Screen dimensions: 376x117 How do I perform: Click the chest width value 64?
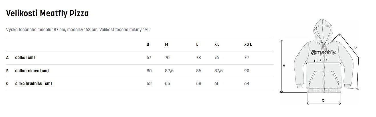pos(247,84)
